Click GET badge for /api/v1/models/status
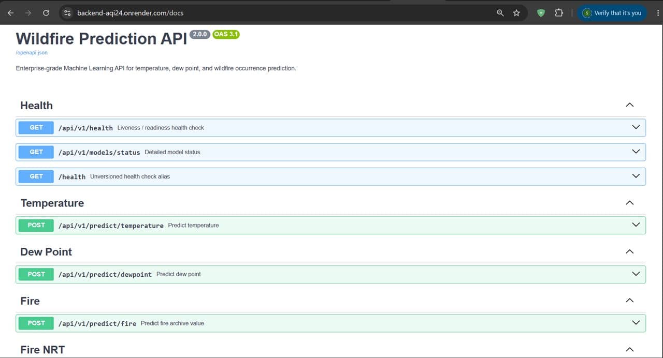 (x=36, y=152)
